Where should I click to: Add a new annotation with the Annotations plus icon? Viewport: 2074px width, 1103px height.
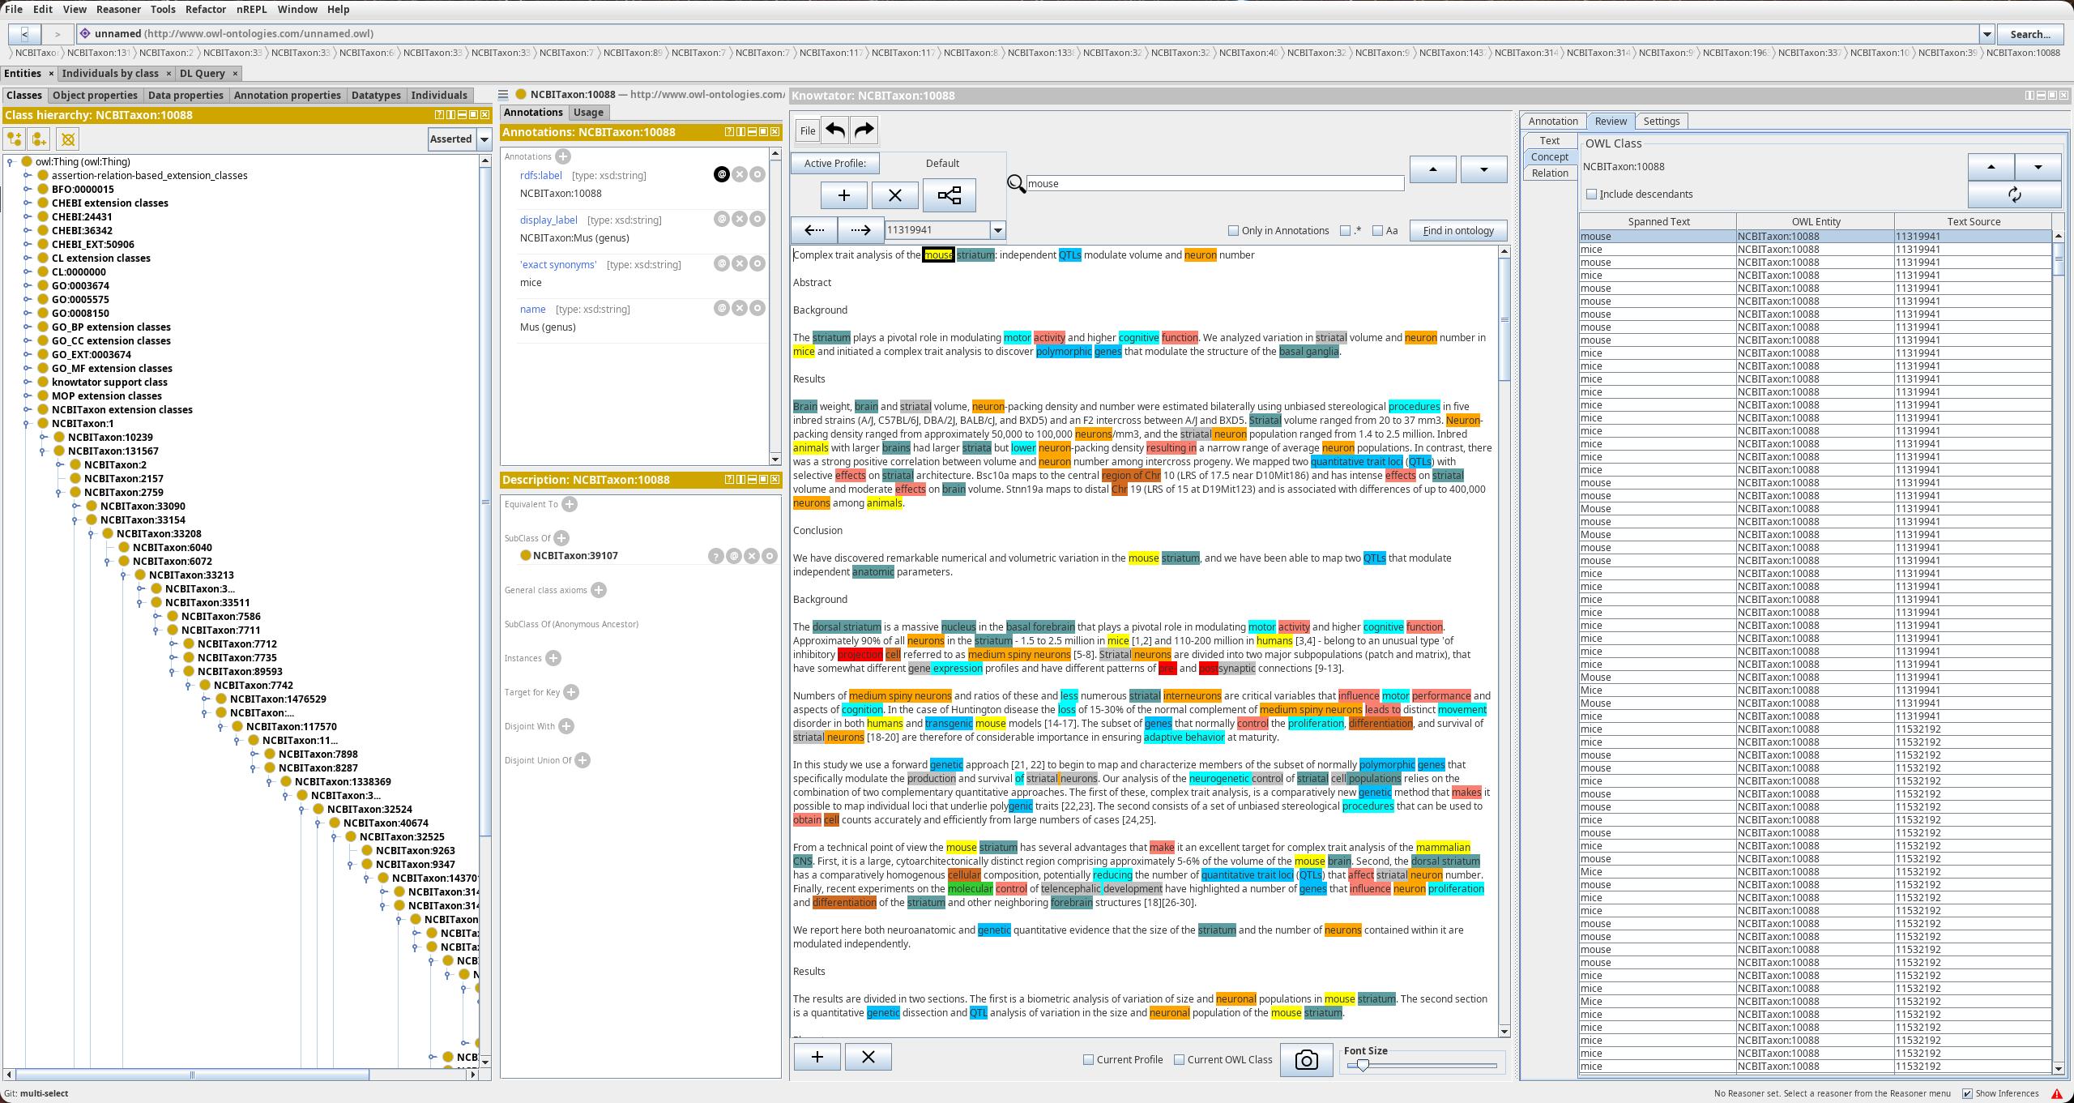pyautogui.click(x=563, y=156)
